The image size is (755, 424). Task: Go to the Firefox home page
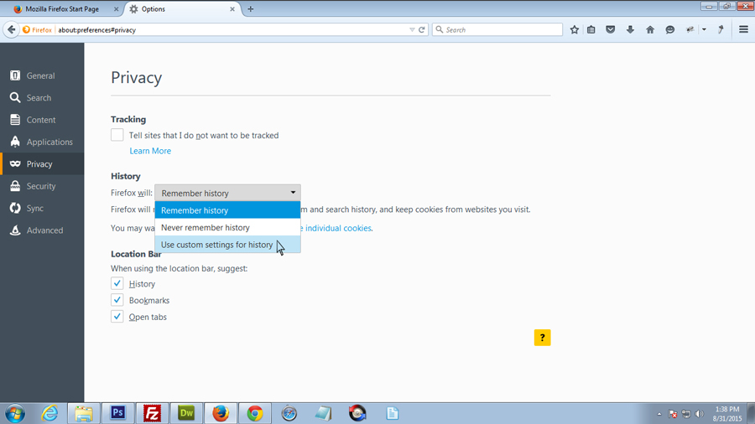[650, 30]
